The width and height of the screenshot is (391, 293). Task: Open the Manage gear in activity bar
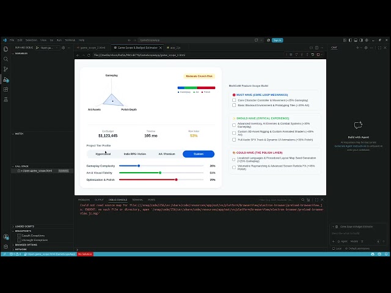tap(5, 247)
